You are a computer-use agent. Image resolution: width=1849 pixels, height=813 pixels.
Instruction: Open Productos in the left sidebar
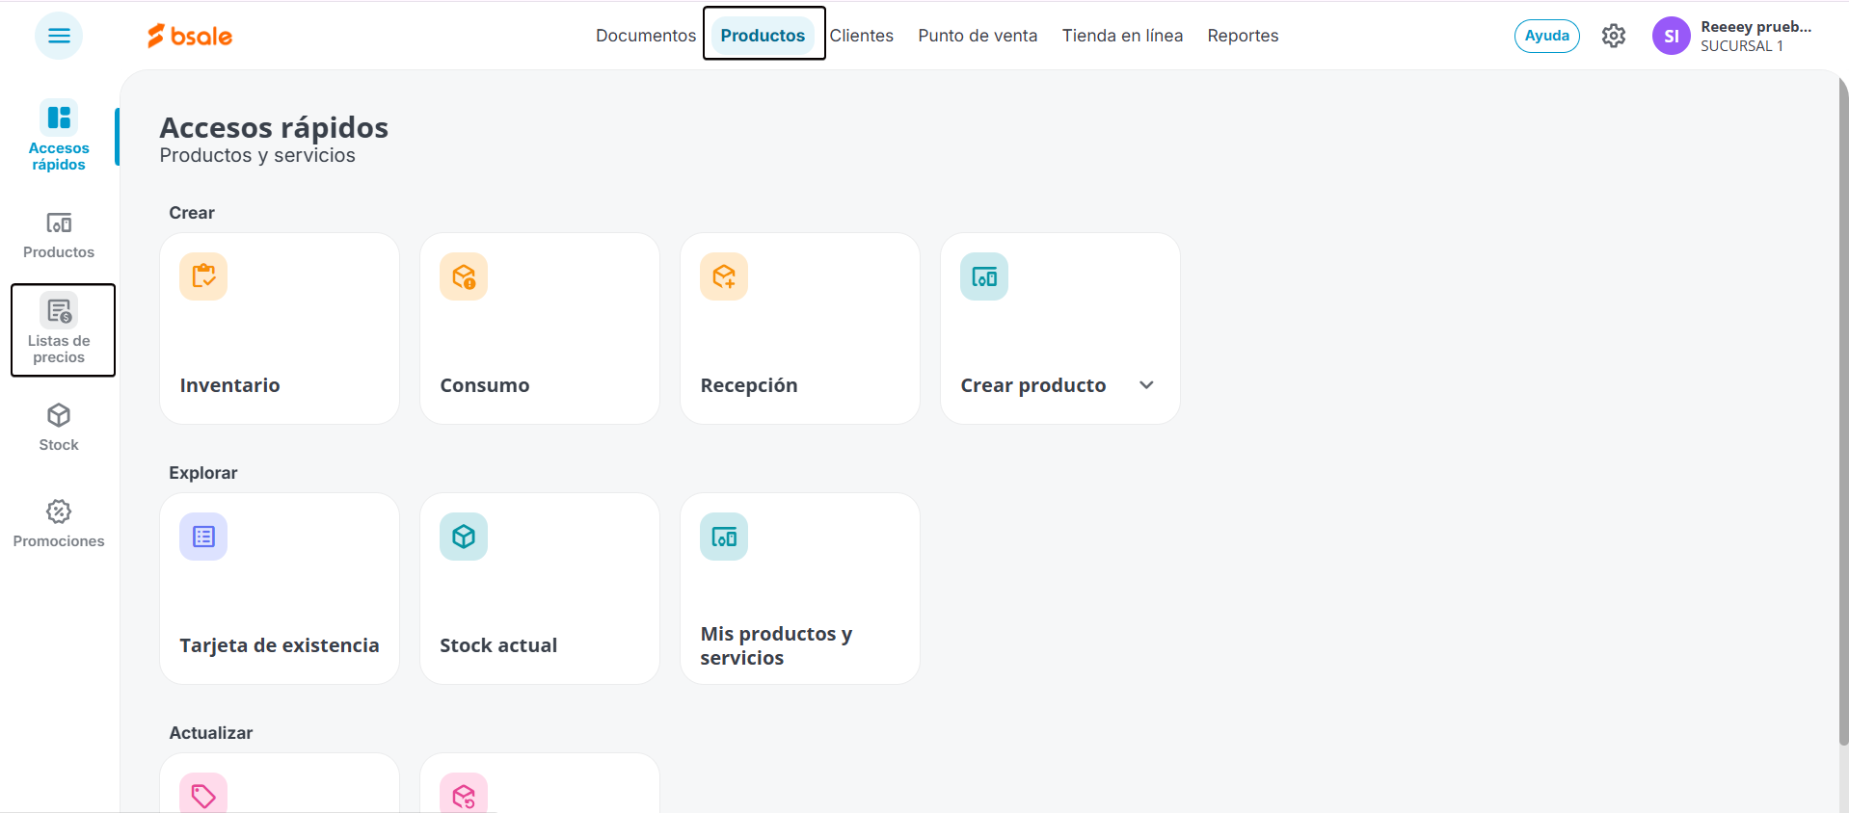point(59,235)
